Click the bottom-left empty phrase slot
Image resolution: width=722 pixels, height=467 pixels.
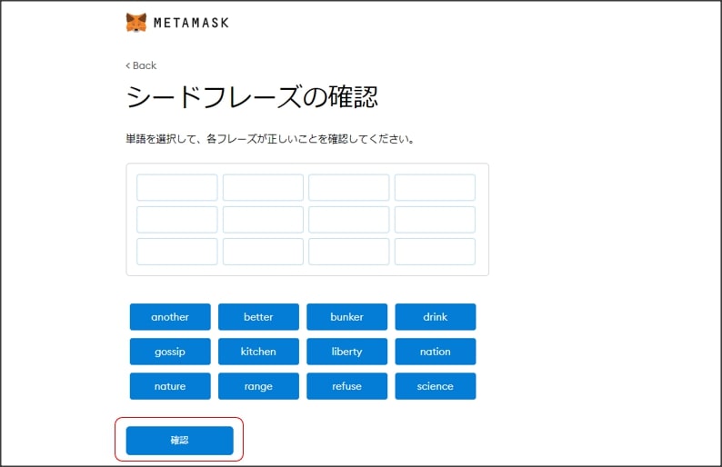pyautogui.click(x=177, y=252)
